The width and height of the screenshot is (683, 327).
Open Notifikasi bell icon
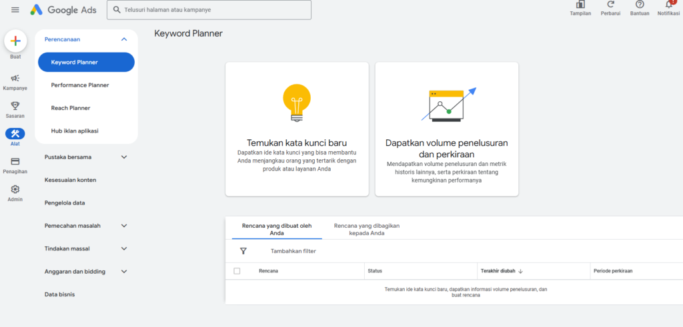[x=668, y=5]
